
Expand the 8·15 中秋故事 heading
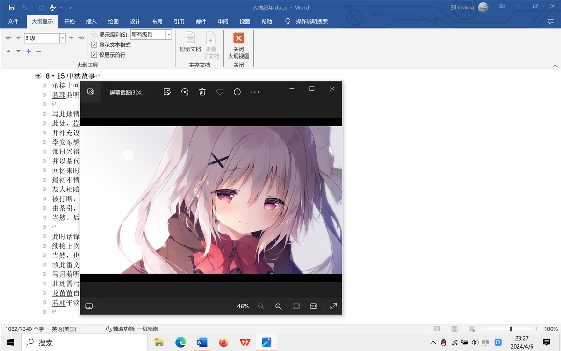[x=38, y=76]
